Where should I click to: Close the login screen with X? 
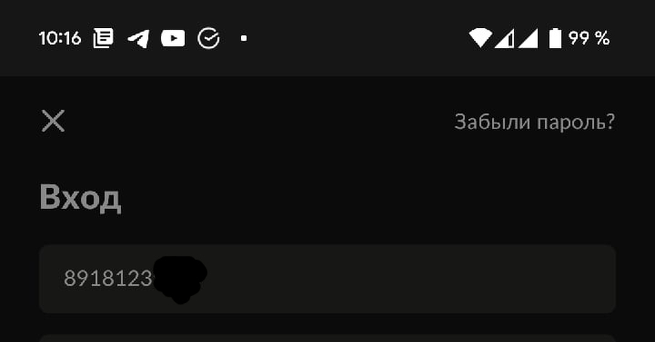tap(53, 121)
